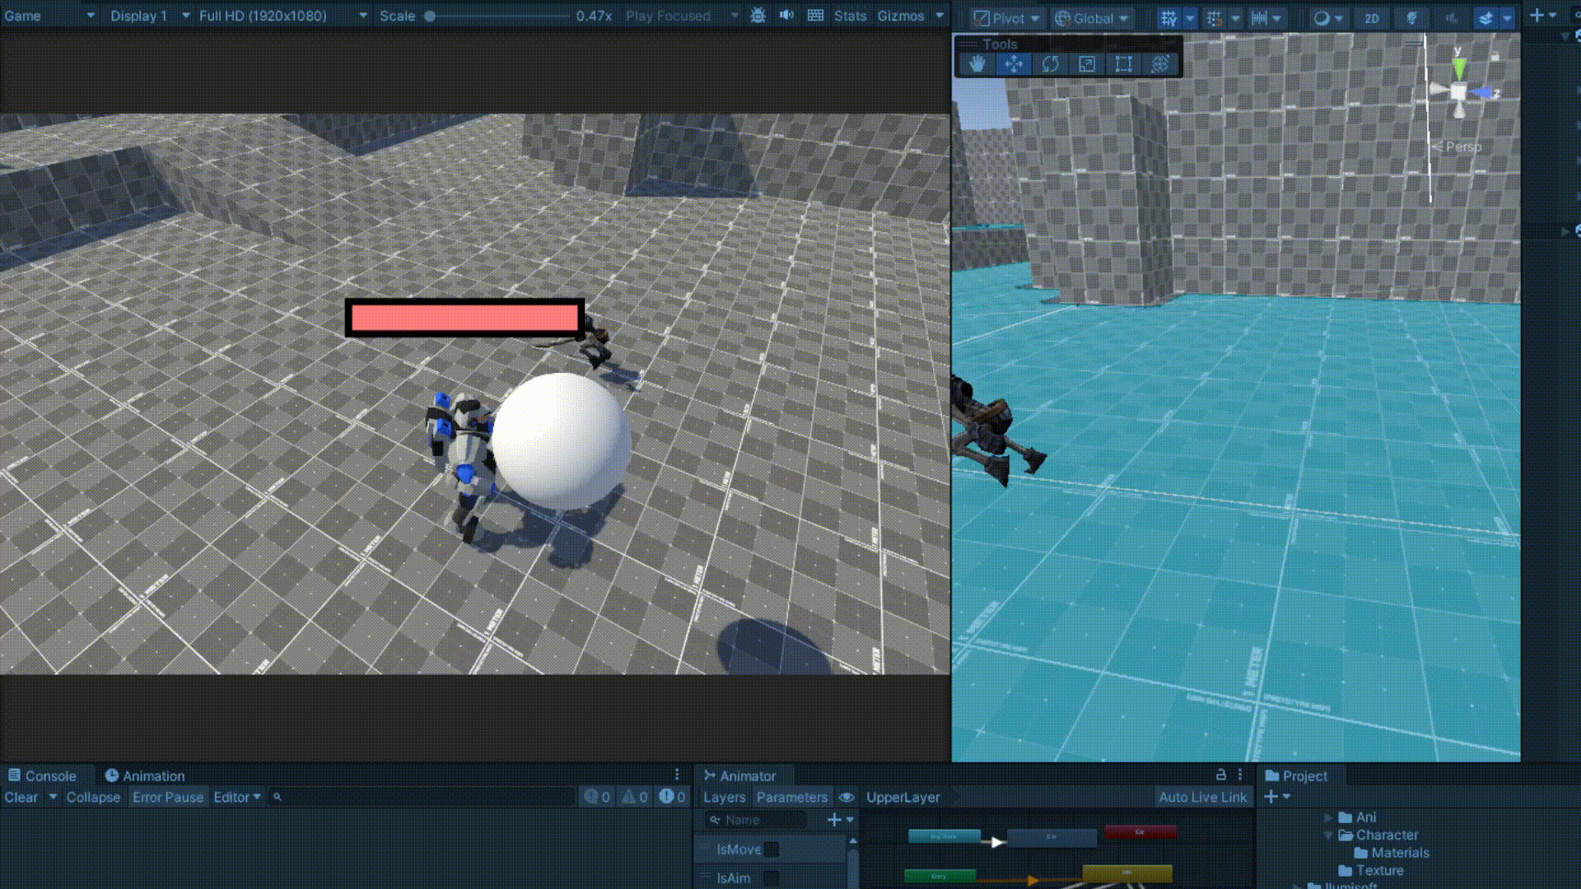Switch to the Layers tab in Animator

pos(724,797)
